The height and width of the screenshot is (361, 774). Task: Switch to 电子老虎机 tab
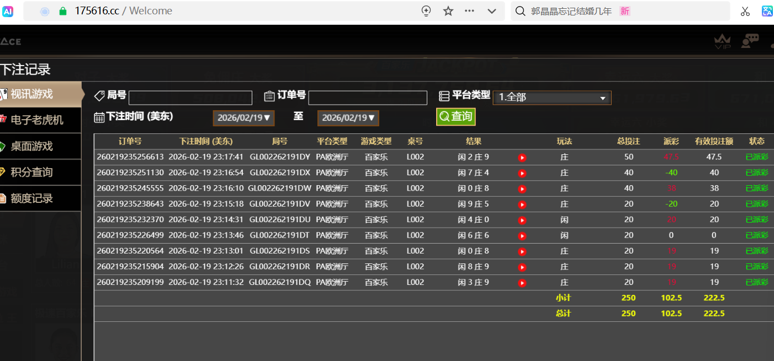[x=38, y=120]
